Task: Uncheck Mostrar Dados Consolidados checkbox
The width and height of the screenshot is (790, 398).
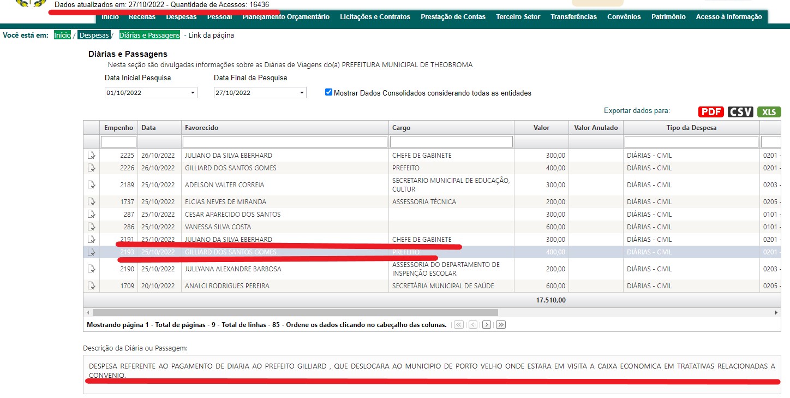Action: (x=328, y=92)
